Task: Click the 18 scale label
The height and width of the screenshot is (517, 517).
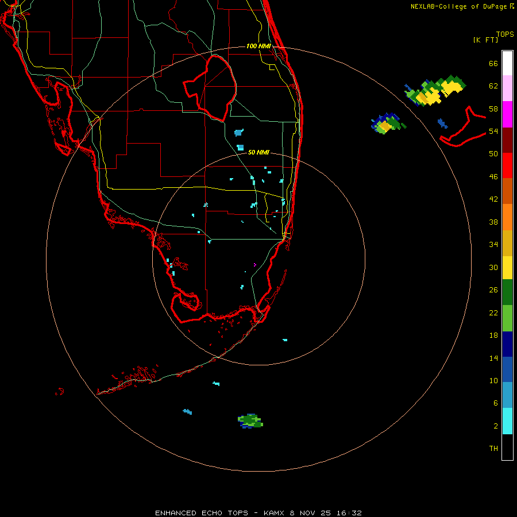Action: (493, 335)
